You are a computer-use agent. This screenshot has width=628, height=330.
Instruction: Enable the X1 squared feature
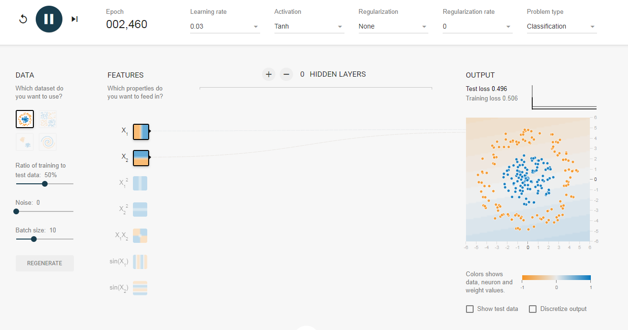click(x=140, y=183)
